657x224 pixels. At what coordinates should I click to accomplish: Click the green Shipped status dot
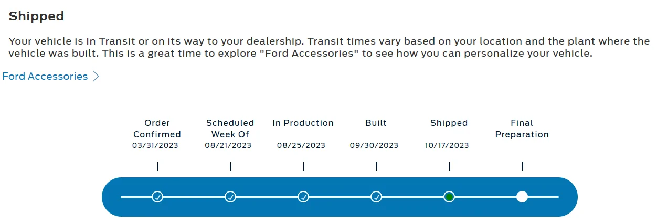(449, 197)
